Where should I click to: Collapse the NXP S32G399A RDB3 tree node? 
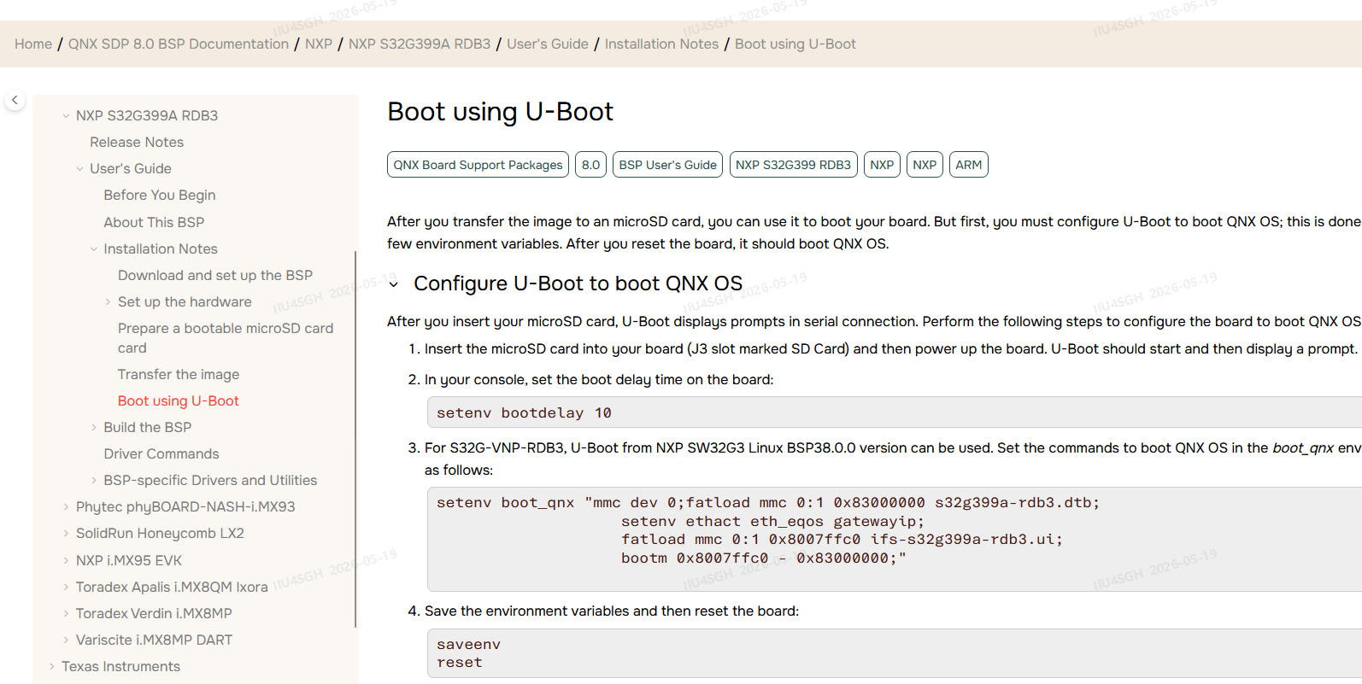pos(66,115)
